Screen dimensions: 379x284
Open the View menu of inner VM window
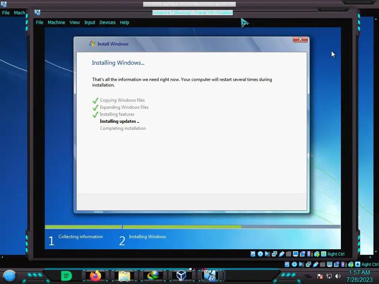tap(74, 23)
